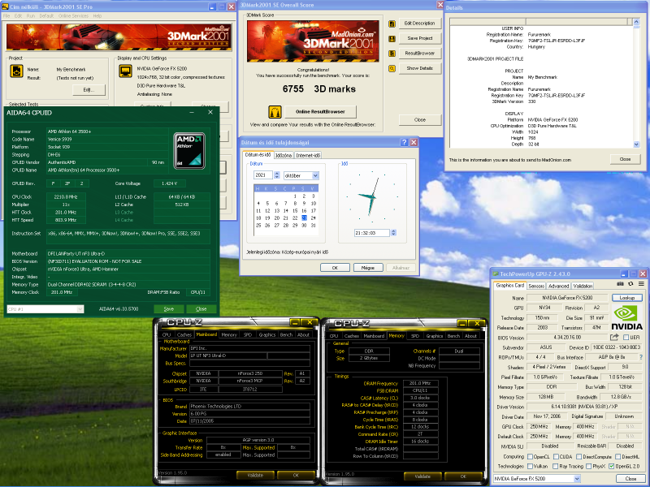Click the Edit Description button
This screenshot has height=487, width=650.
pos(419,24)
